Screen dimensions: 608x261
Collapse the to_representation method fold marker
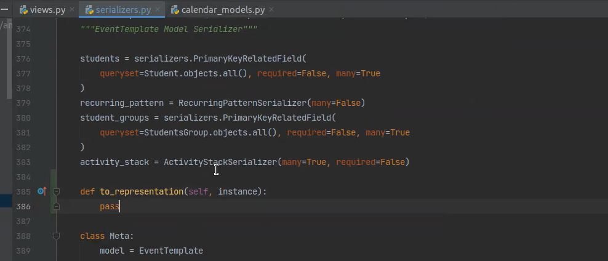[56, 191]
